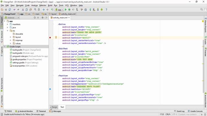The image size is (207, 116).
Task: Click Sync Project with Gradle Files icon
Action: click(90, 10)
